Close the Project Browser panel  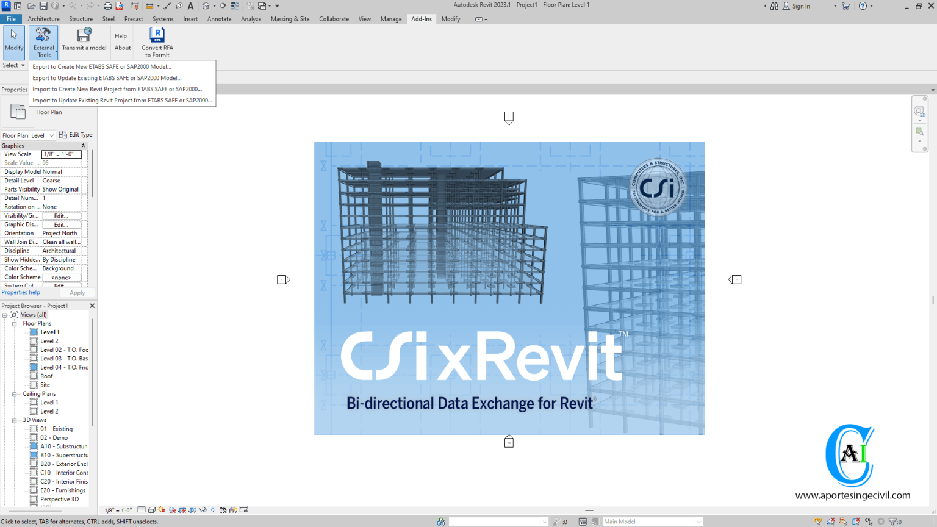coord(92,306)
